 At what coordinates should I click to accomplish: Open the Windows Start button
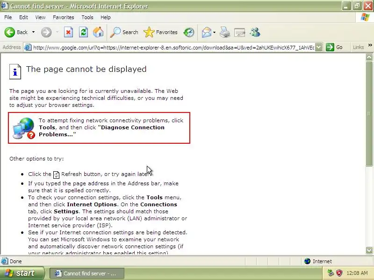pyautogui.click(x=22, y=273)
